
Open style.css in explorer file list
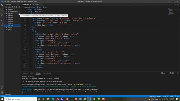click(12, 30)
